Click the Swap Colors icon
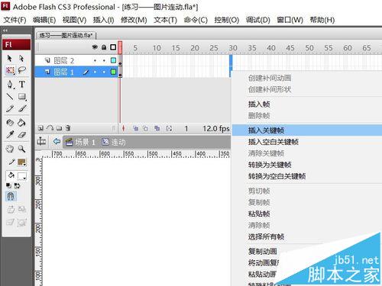Image resolution: width=382 pixels, height=286 pixels. click(17, 186)
